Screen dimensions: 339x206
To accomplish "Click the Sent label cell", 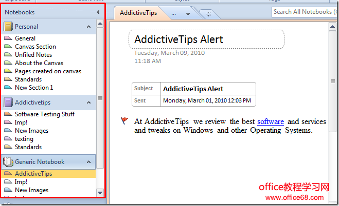I will point(147,100).
